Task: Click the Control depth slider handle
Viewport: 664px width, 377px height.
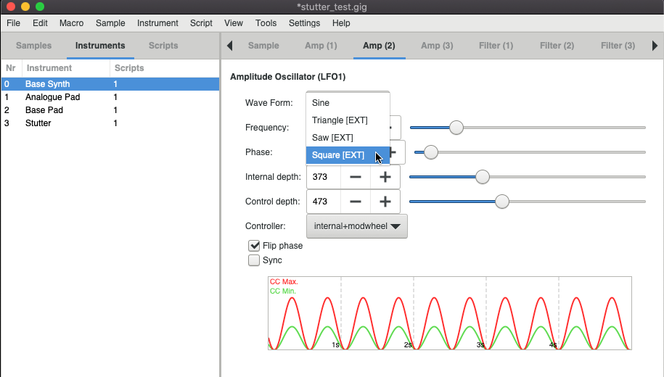Action: coord(502,202)
